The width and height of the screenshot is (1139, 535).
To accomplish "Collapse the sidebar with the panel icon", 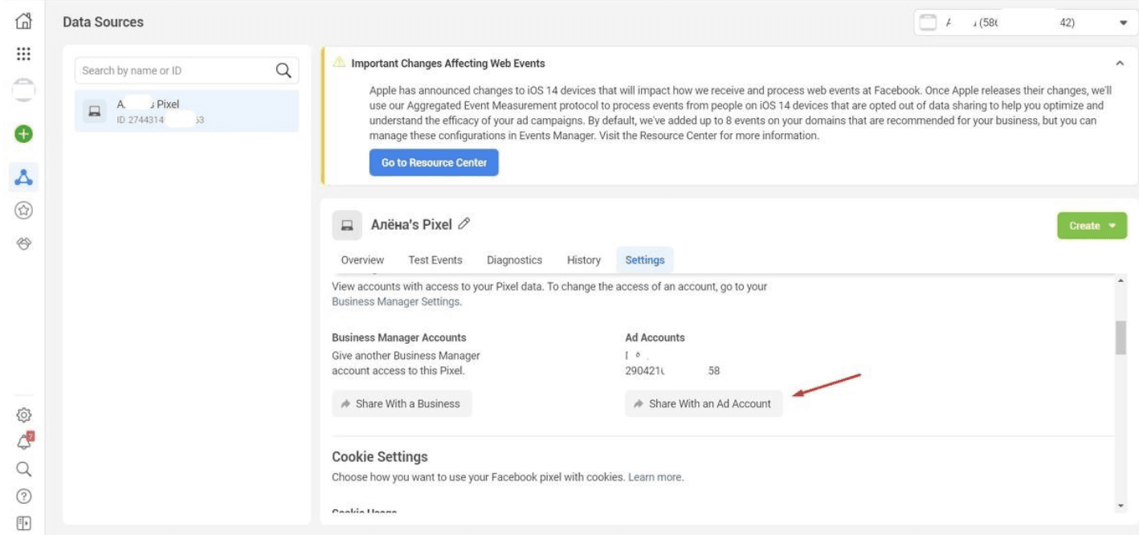I will (23, 523).
